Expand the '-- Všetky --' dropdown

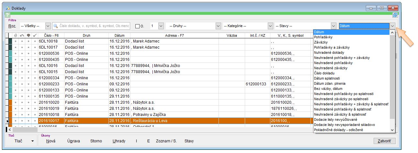pyautogui.click(x=48, y=26)
